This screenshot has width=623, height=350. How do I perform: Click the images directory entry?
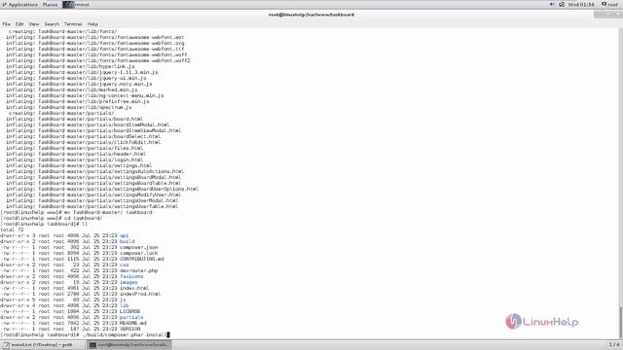[128, 282]
